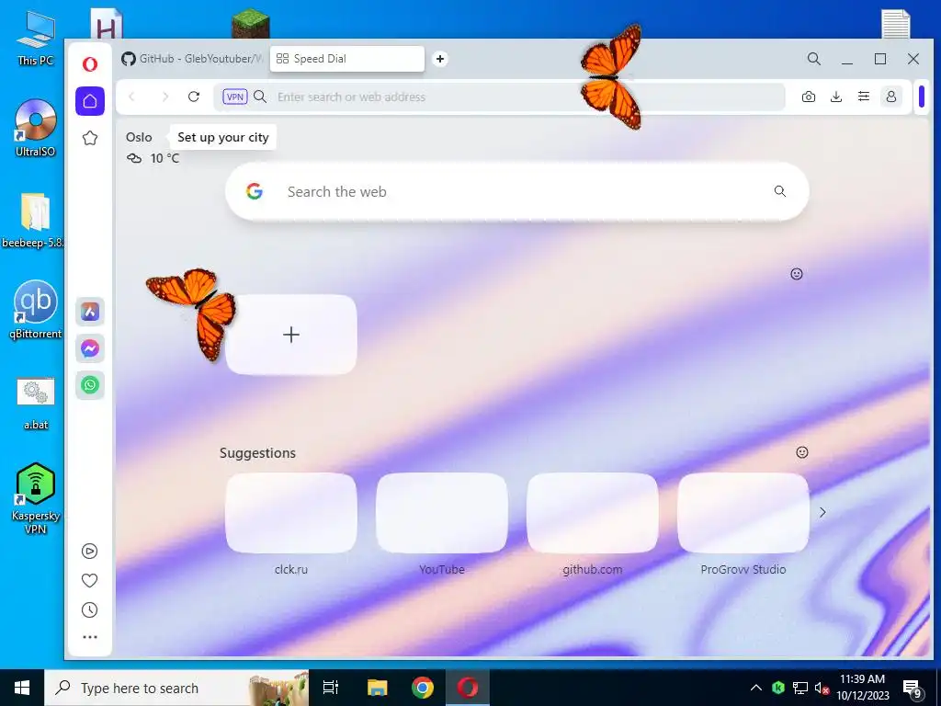This screenshot has width=941, height=706.
Task: Click the muted volume tray icon
Action: [822, 688]
